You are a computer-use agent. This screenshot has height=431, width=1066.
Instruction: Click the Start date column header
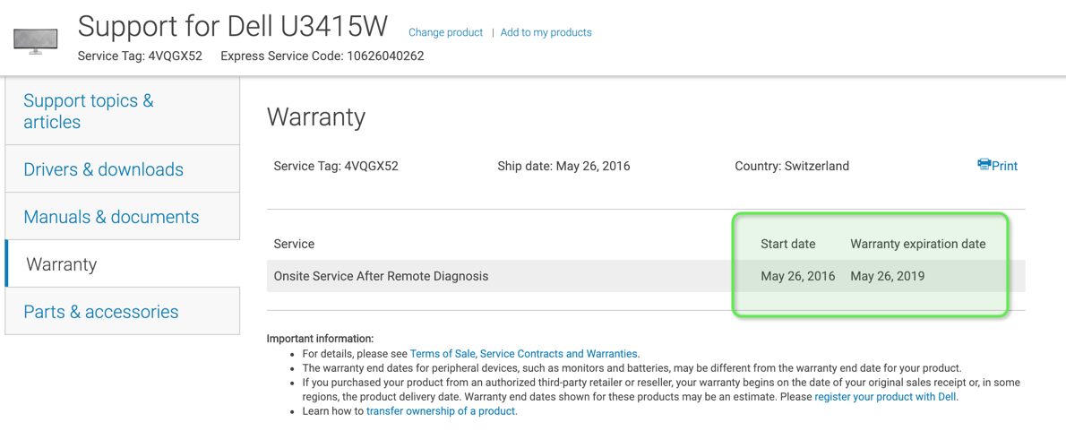coord(787,244)
